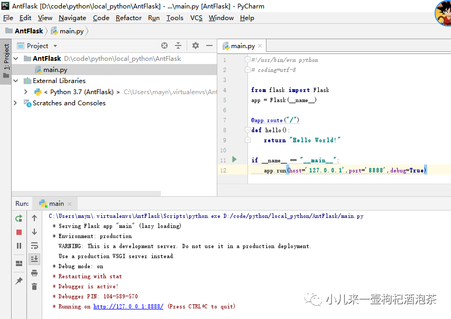Open the Code menu
The image size is (451, 319).
(x=101, y=18)
